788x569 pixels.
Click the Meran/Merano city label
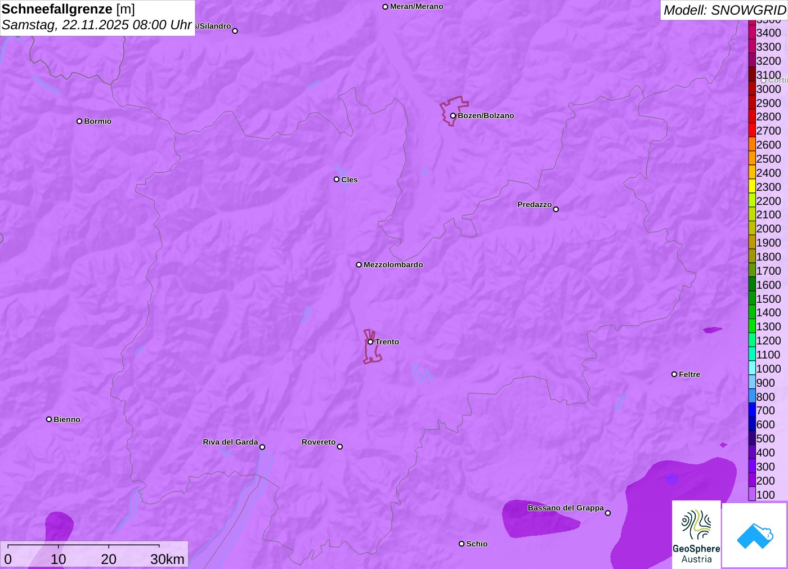coord(417,7)
